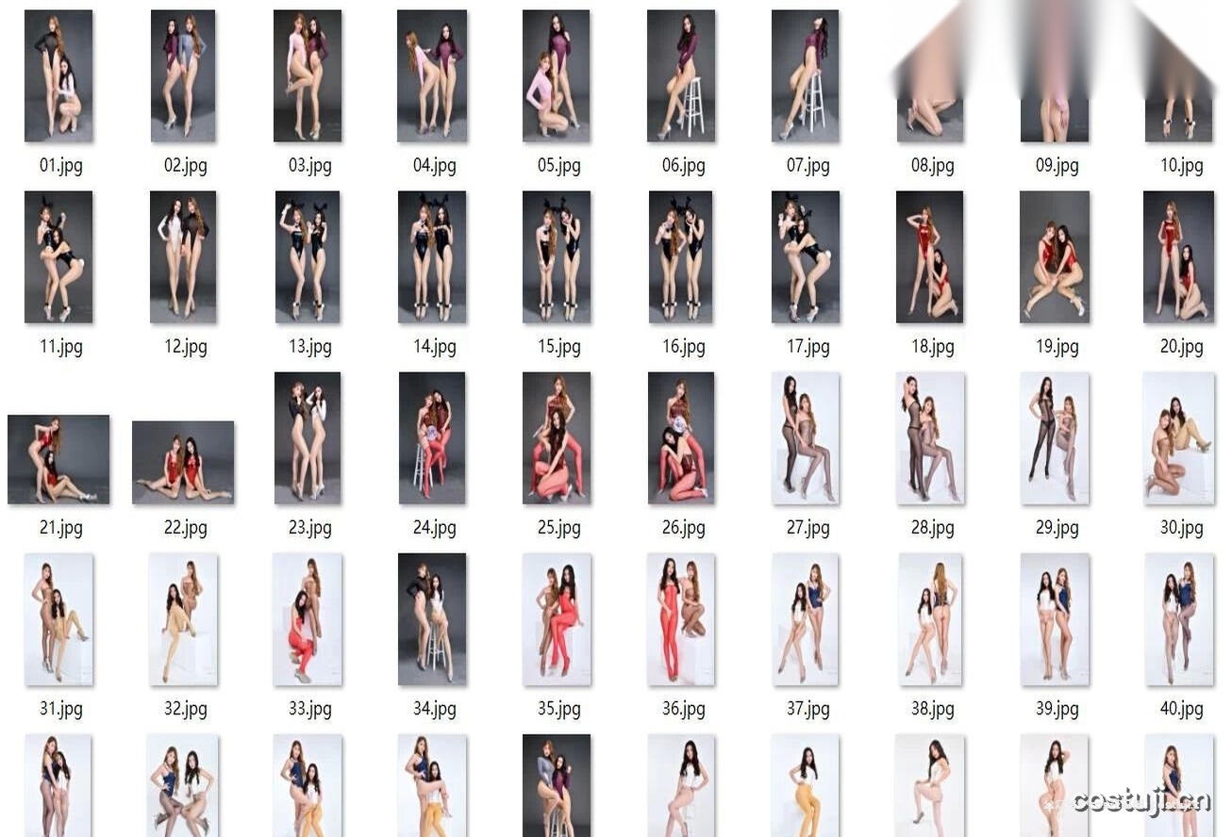
Task: Highlight the 16.jpg thumbnail
Action: pos(681,257)
